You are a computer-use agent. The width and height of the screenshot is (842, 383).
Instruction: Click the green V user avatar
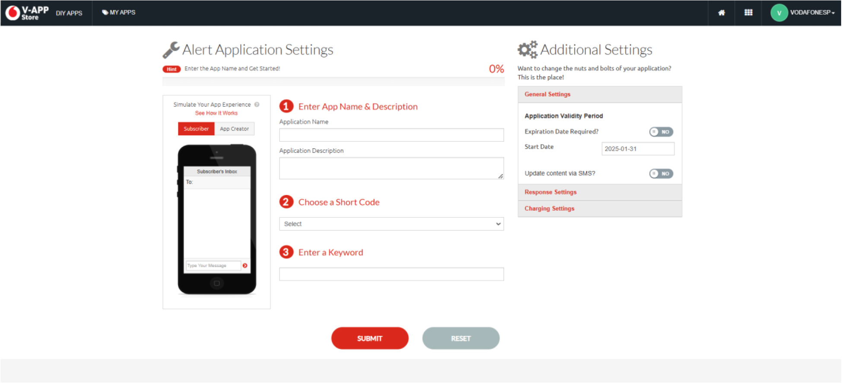click(779, 13)
